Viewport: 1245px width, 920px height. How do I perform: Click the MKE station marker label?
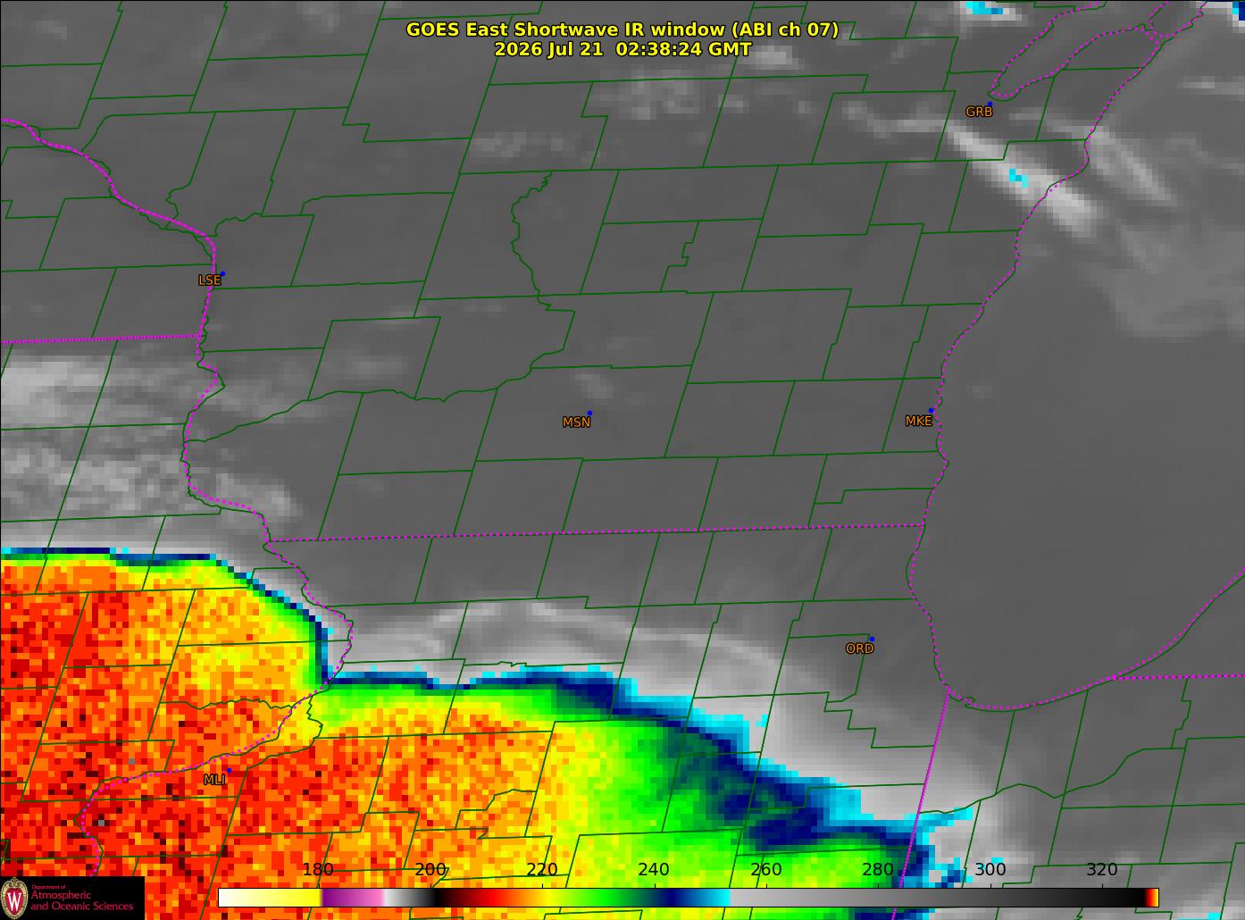click(x=918, y=421)
